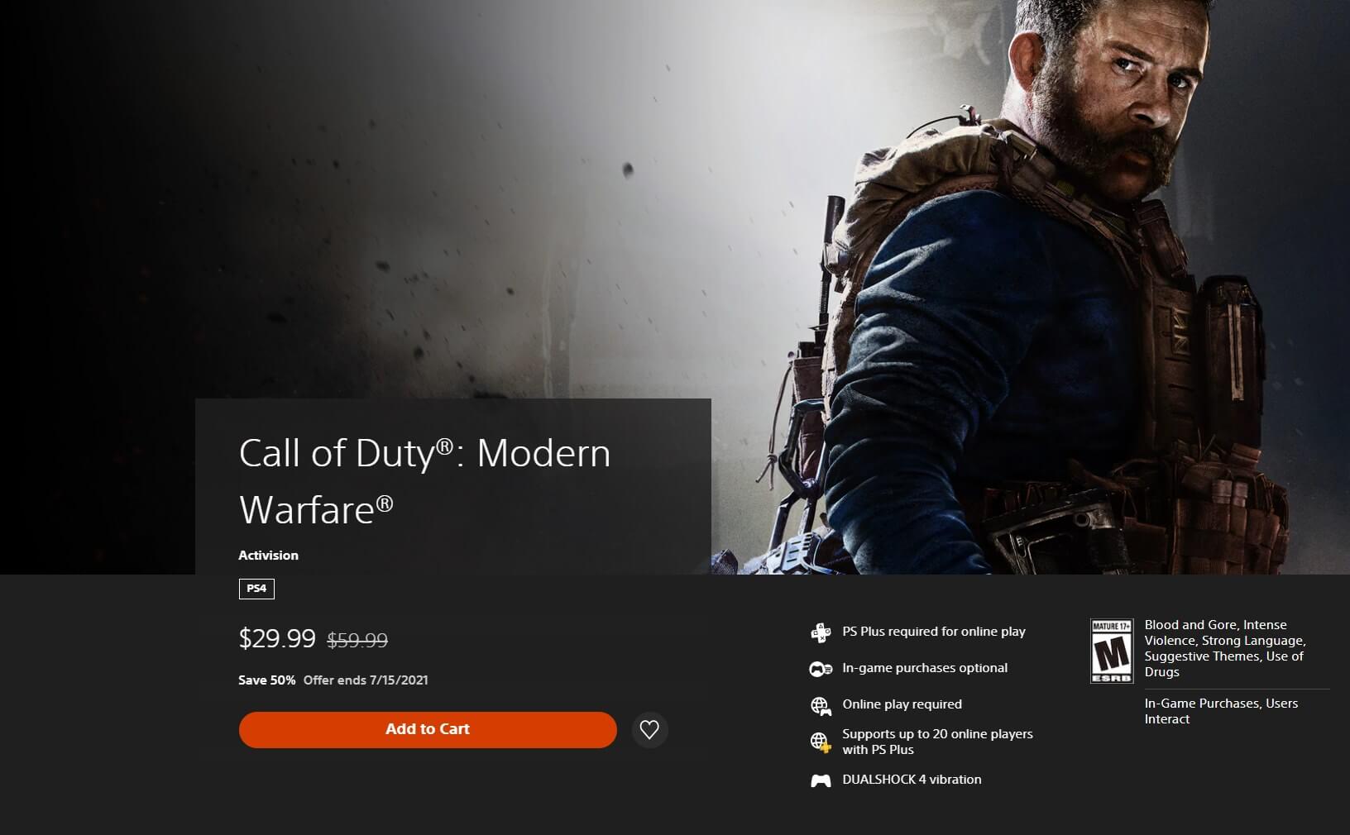
Task: Click the DUALSHOCK 4 vibration controller icon
Action: (821, 780)
